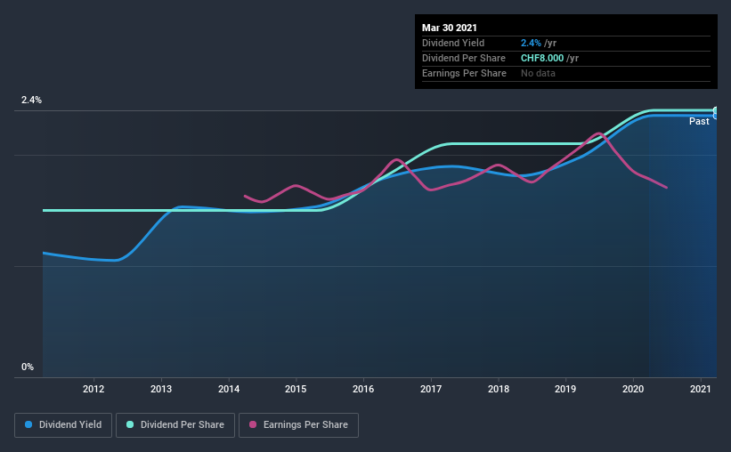The image size is (731, 452).
Task: Click the 2017 x-axis label
Action: [x=431, y=389]
